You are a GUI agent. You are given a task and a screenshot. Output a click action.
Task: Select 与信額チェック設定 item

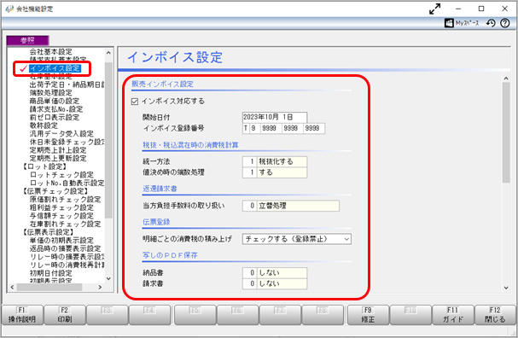[x=61, y=216]
